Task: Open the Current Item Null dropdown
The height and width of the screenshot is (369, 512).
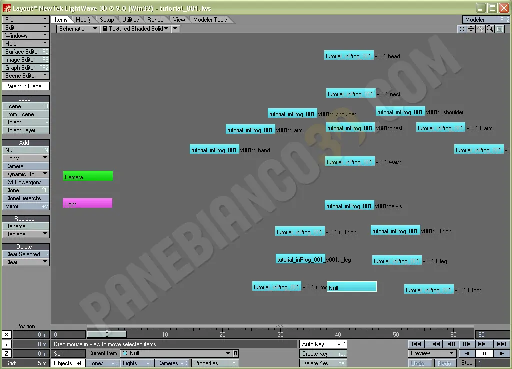Action: [176, 353]
